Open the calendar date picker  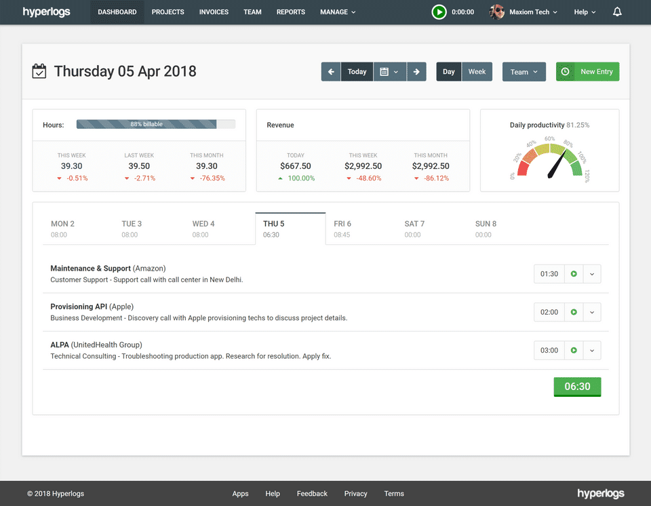click(x=389, y=71)
